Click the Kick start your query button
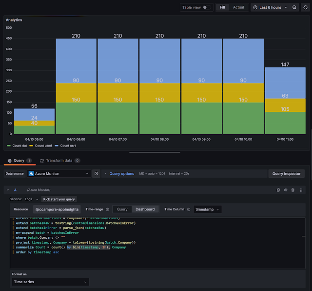312x291 pixels. [59, 199]
